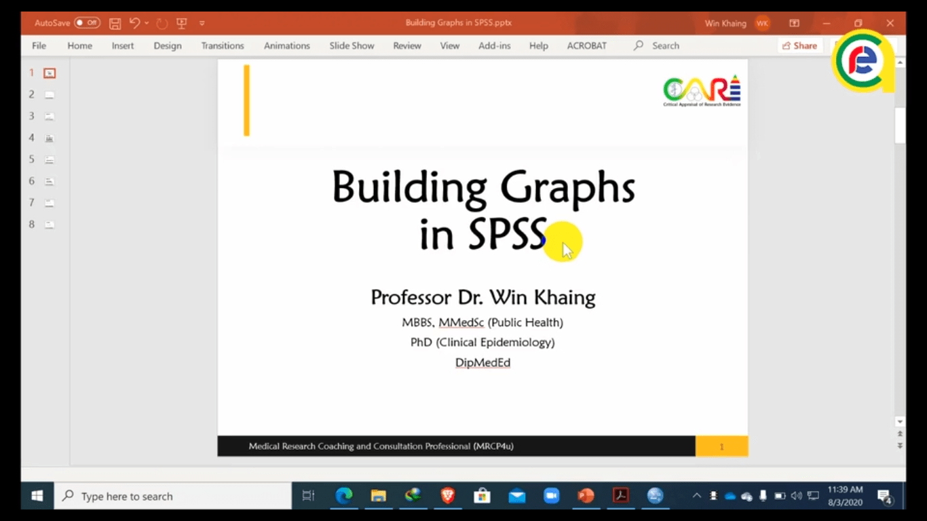The image size is (927, 521).
Task: Start presentation from beginning icon
Action: click(x=181, y=23)
